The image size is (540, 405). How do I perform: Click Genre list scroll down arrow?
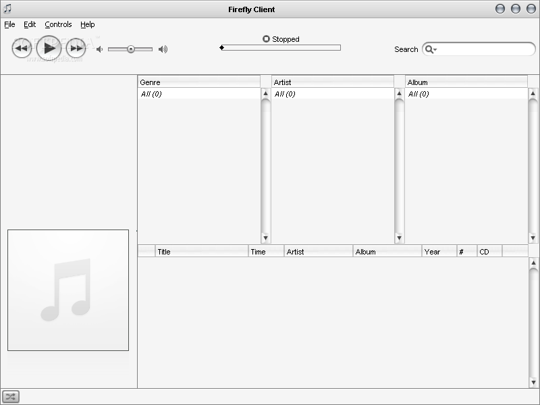tap(265, 238)
